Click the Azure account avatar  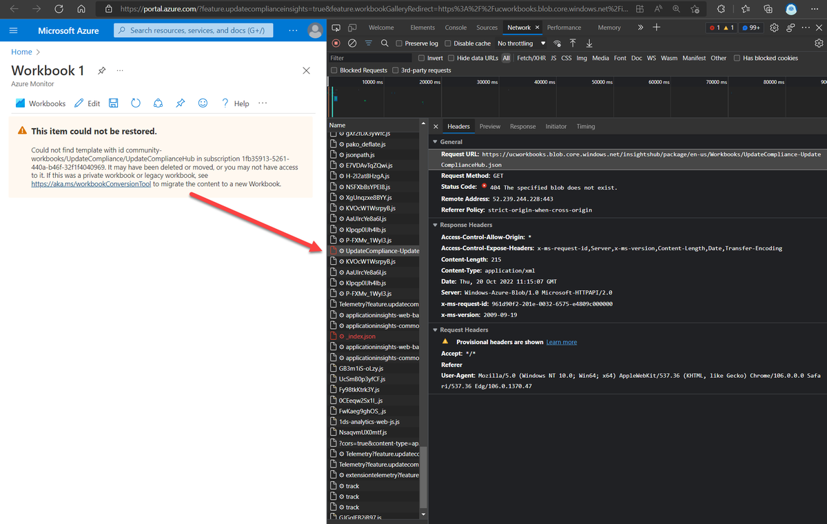[x=315, y=31]
